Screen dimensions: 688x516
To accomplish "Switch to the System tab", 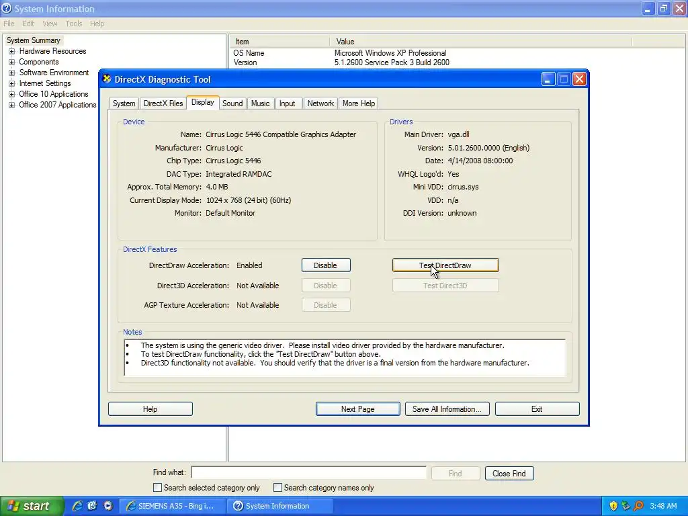I will tap(124, 103).
